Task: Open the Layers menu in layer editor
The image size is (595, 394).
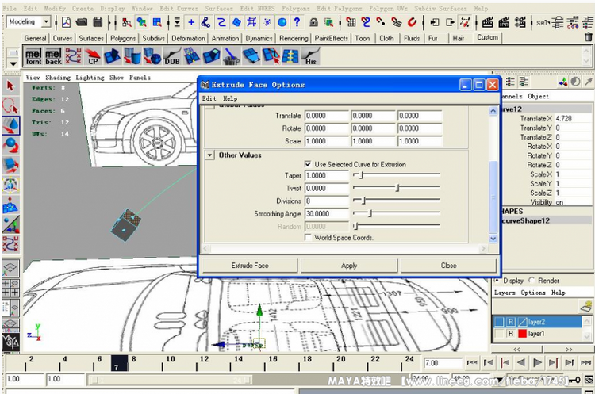Action: point(505,293)
